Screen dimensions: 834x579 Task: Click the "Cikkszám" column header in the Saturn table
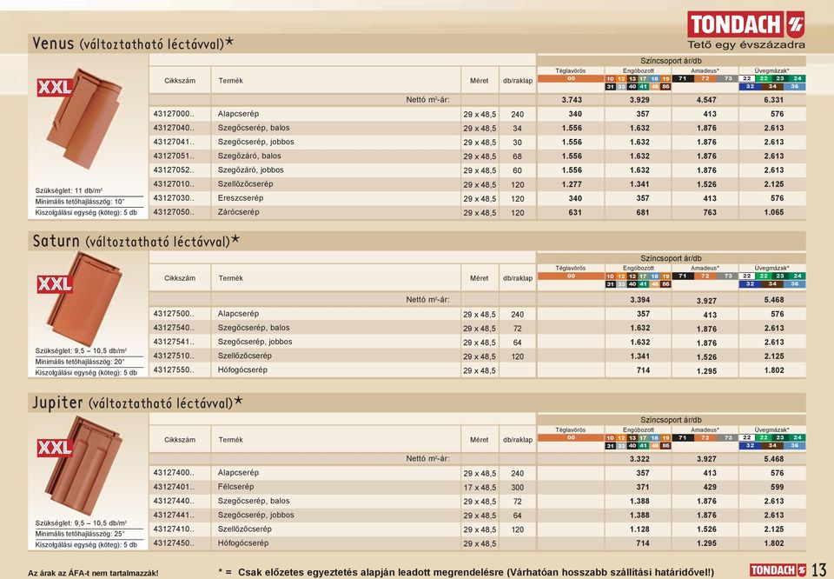pyautogui.click(x=180, y=278)
